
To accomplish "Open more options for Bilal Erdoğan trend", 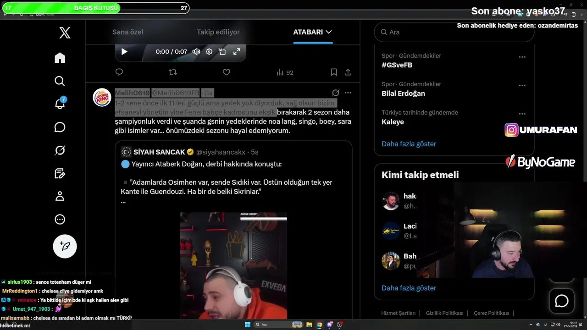I will pos(522,86).
